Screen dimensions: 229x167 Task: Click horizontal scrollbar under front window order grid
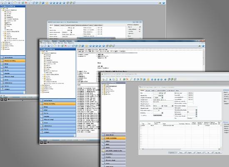click(181, 149)
